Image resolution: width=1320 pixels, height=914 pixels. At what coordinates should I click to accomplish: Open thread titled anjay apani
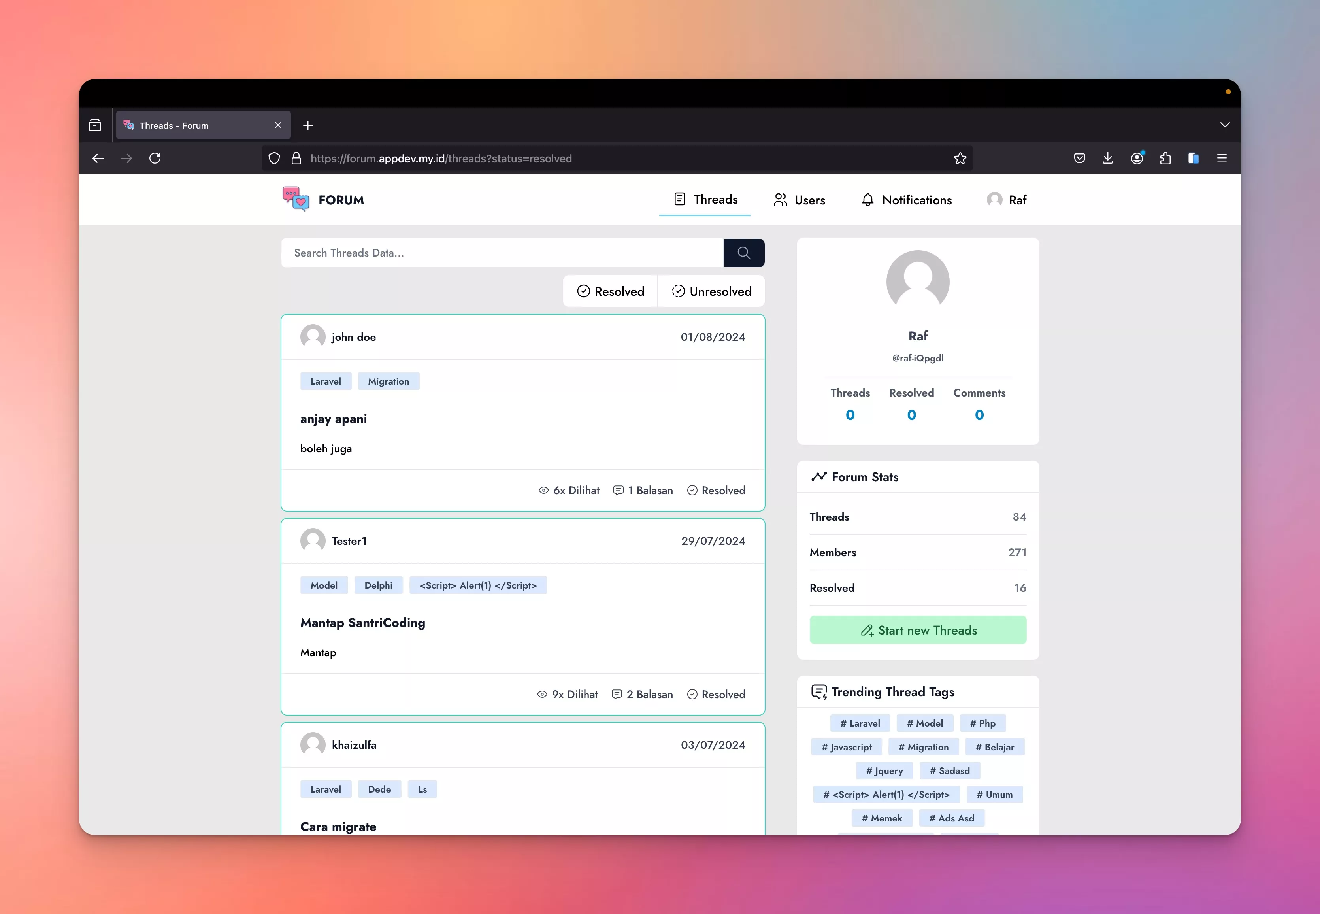[x=334, y=419]
